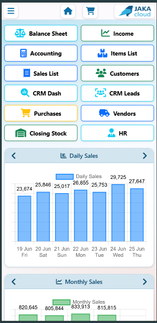Open the HR text label
Screen dimensions: 157x323
pos(123,133)
